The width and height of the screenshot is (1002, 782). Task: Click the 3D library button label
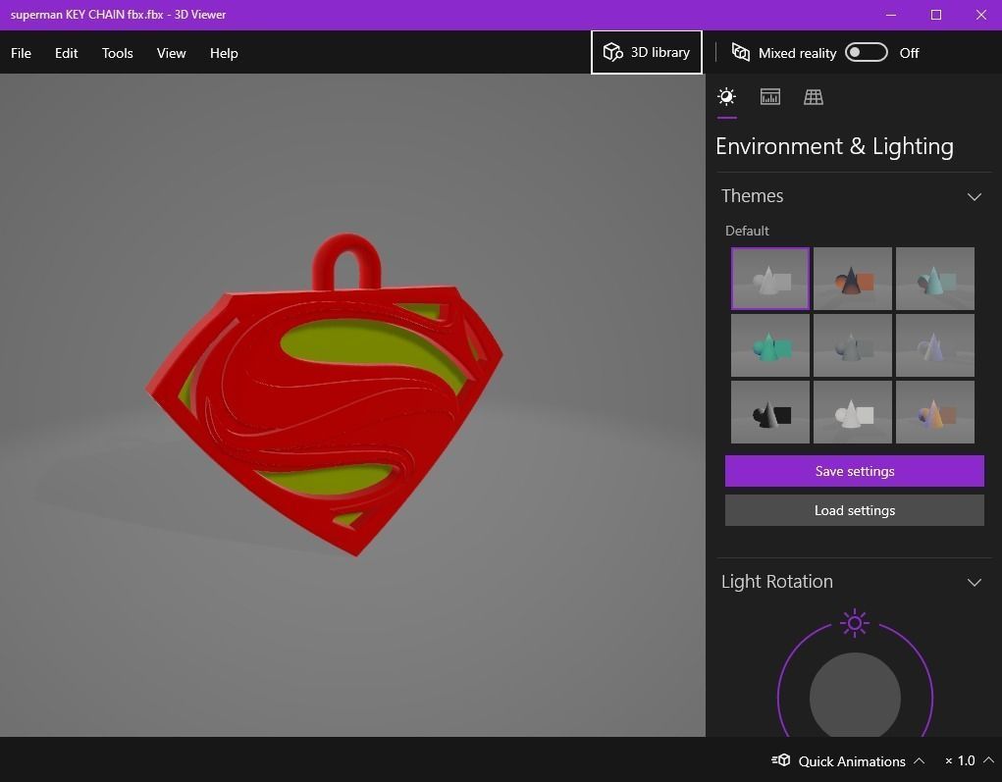[660, 52]
